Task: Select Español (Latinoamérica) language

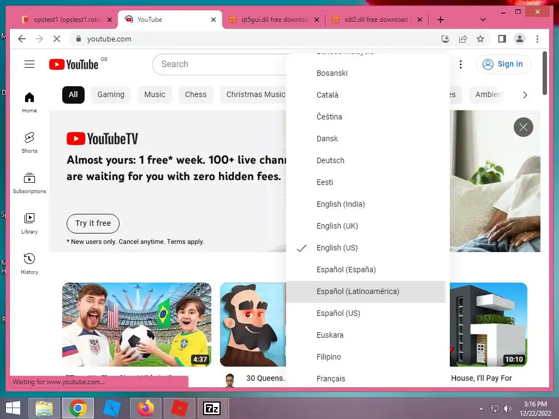Action: 366,291
